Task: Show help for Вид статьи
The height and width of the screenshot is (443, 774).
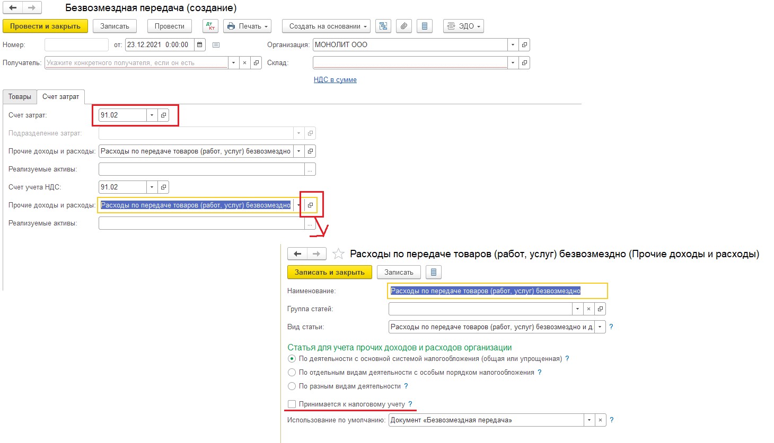Action: point(611,327)
